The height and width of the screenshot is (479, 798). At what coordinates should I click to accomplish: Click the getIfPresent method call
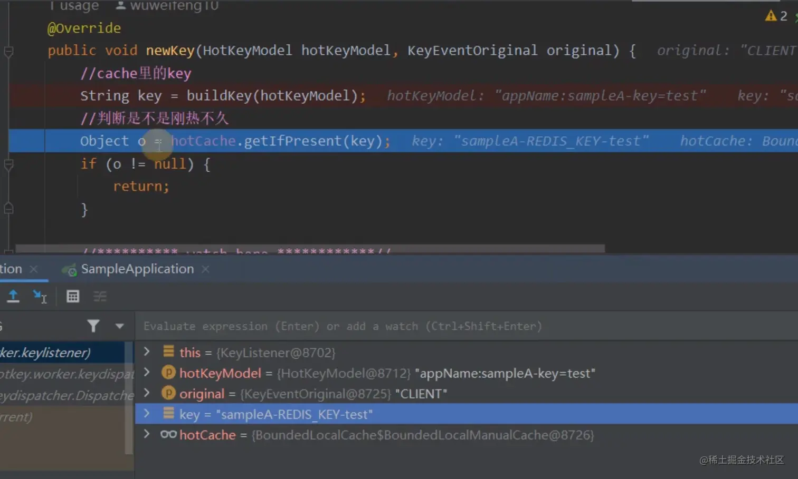(293, 141)
